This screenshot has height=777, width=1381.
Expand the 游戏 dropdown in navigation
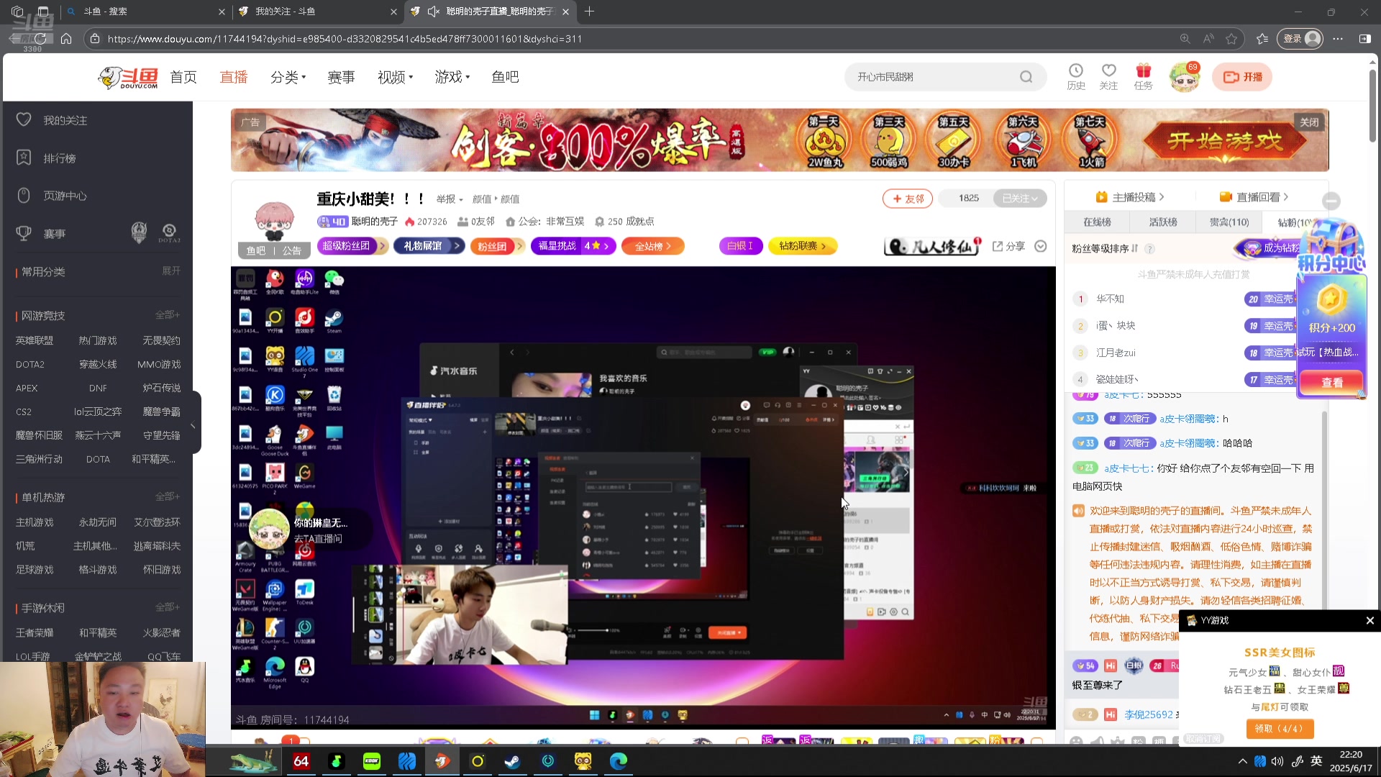452,77
